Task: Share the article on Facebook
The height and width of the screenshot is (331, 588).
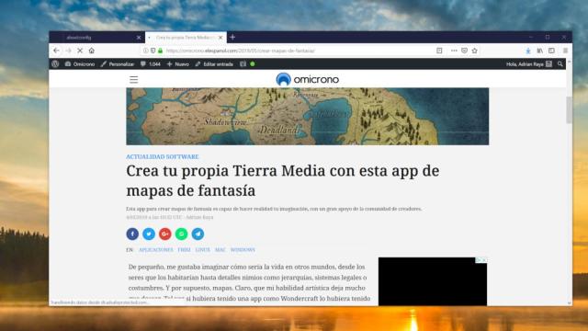Action: 132,234
